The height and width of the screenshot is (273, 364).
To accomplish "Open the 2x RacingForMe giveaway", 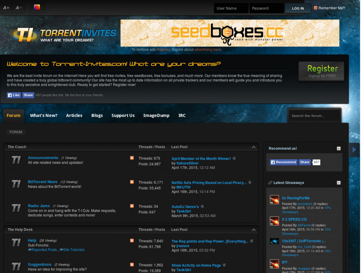I will tap(296, 198).
